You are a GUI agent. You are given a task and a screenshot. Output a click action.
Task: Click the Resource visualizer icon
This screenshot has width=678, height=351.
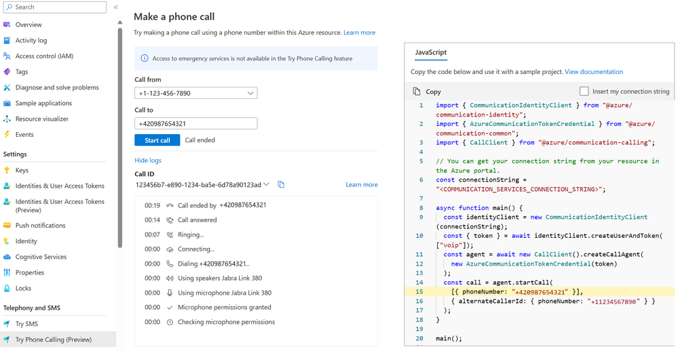pos(7,119)
